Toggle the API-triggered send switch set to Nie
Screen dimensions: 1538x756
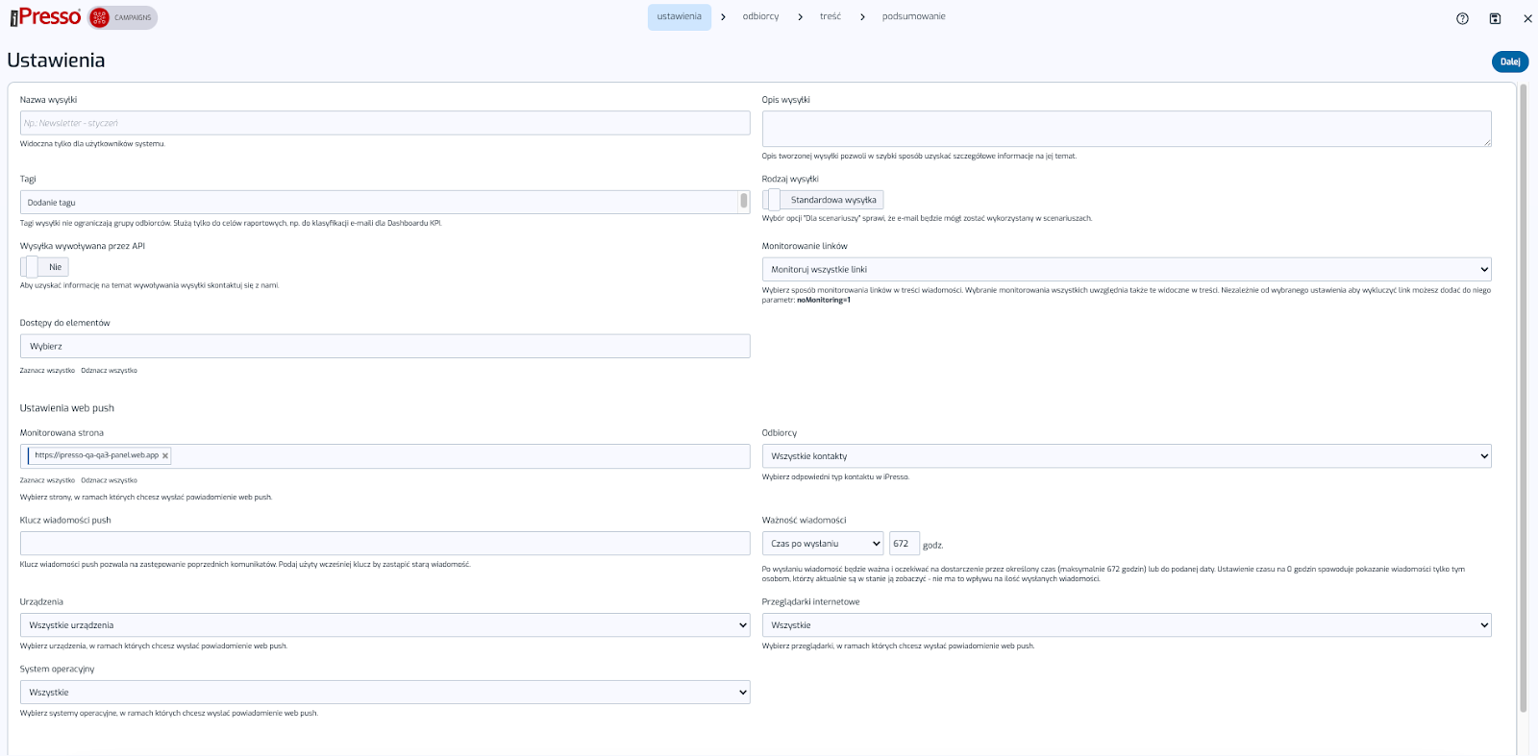[x=32, y=267]
